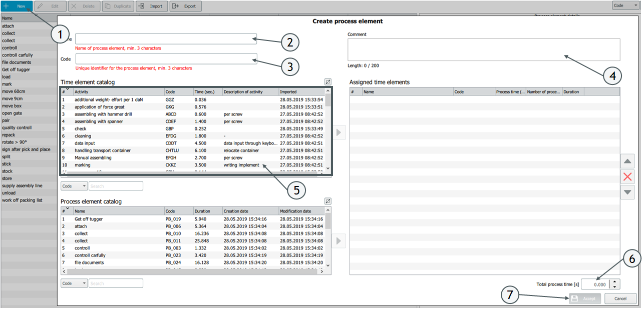Screen dimensions: 643x309
Task: Select the 'data input' time element row
Action: pos(193,143)
